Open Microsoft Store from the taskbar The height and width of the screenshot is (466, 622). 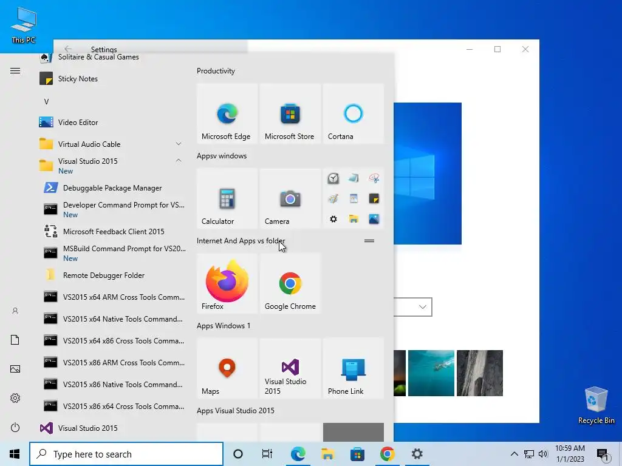(357, 454)
